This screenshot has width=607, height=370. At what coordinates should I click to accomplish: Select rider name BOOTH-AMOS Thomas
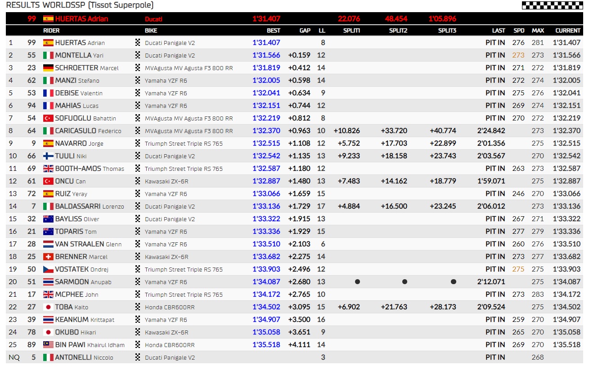pos(90,169)
